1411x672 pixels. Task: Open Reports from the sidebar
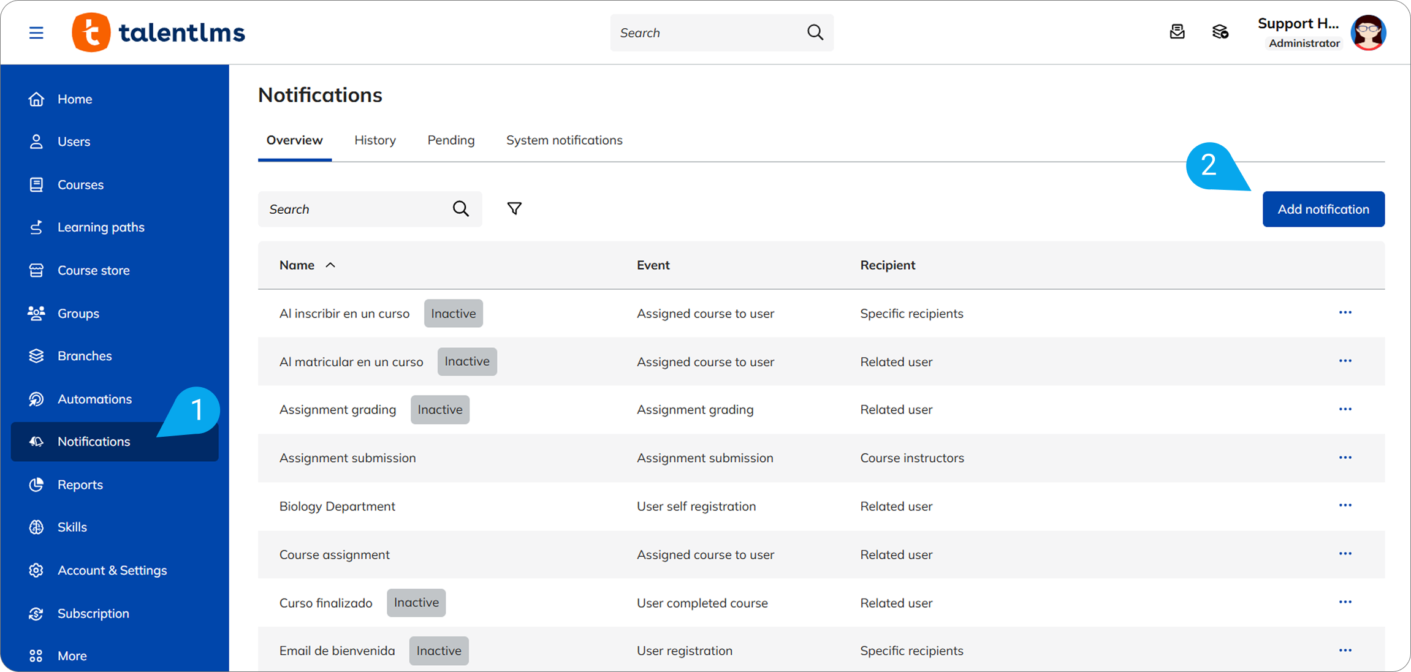(80, 485)
